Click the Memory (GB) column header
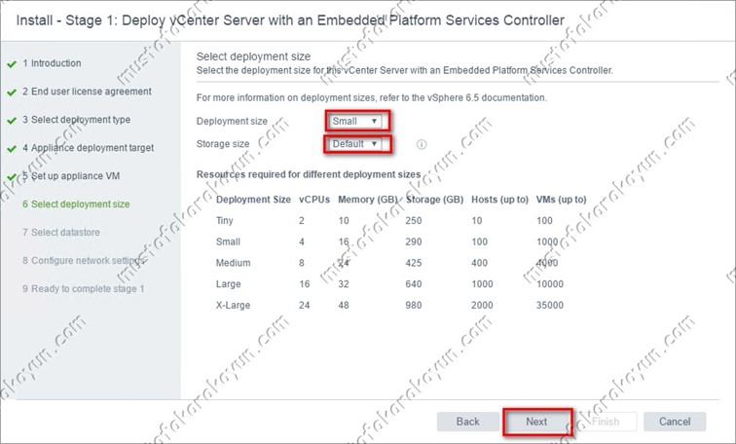 pos(368,200)
